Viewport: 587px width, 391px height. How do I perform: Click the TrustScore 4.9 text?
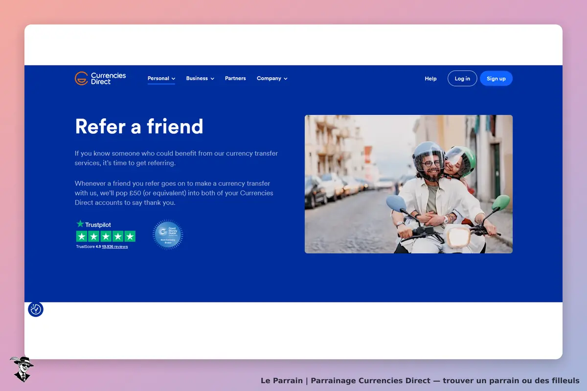point(89,247)
